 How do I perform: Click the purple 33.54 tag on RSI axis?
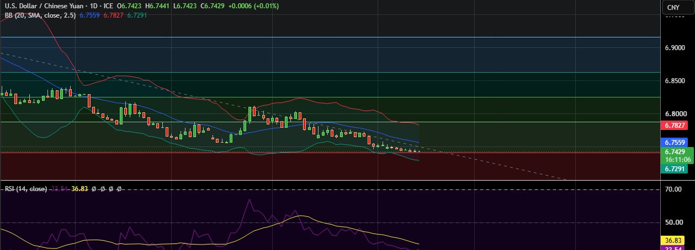point(672,248)
